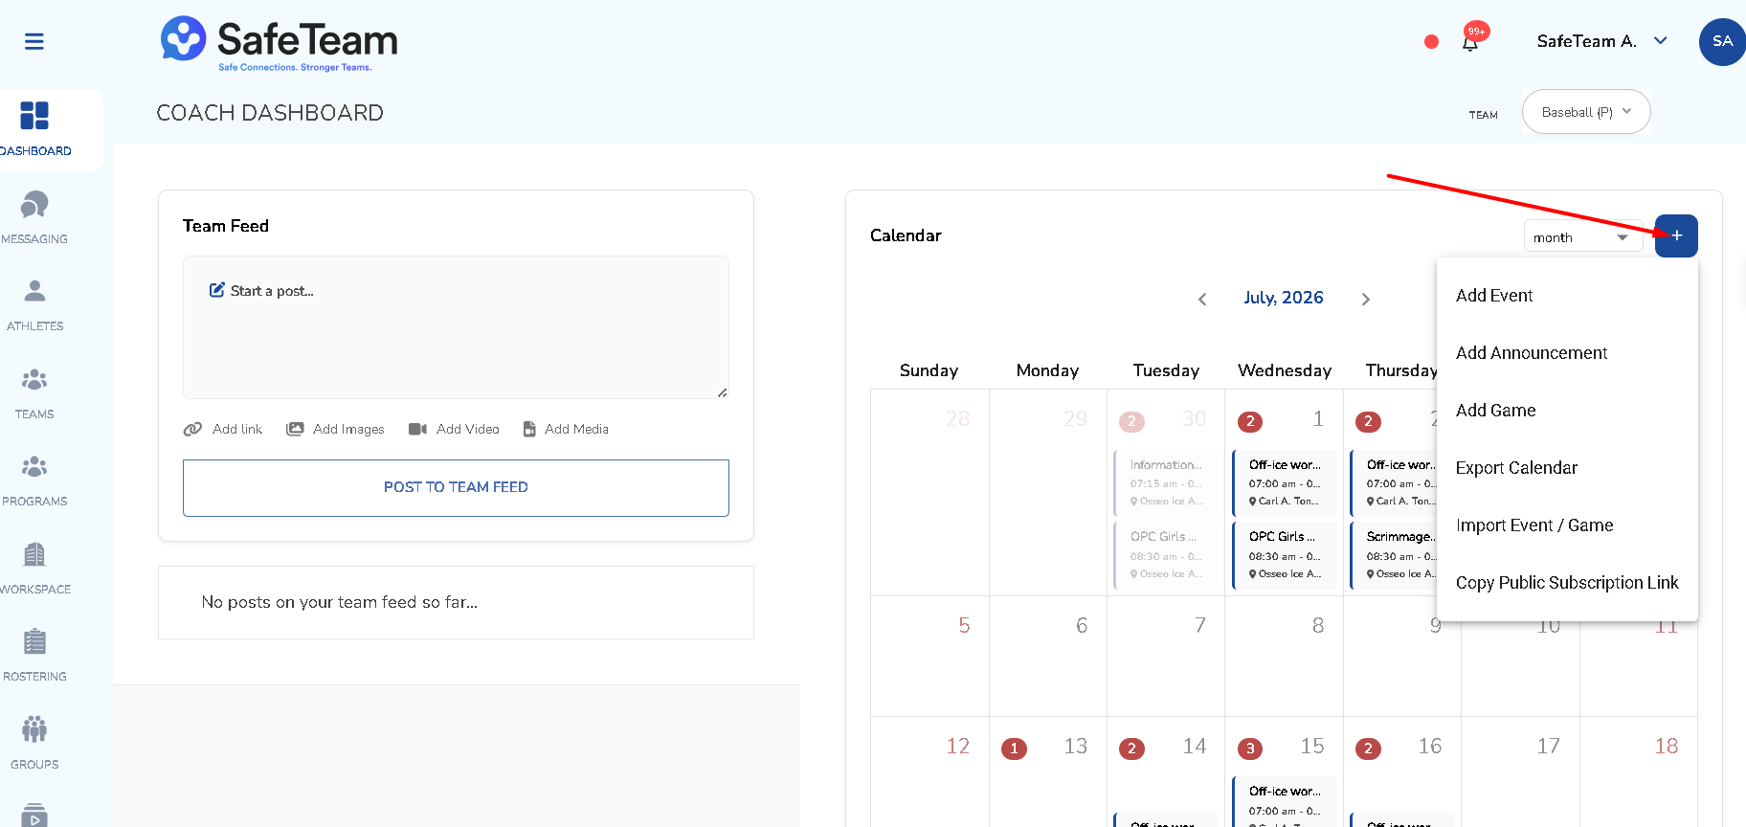Open Rostering in the sidebar
Image resolution: width=1746 pixels, height=827 pixels.
(34, 655)
